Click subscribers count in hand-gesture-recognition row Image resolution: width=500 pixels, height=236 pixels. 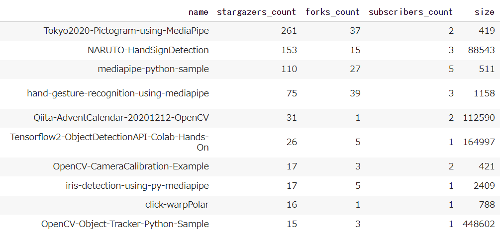(x=451, y=93)
